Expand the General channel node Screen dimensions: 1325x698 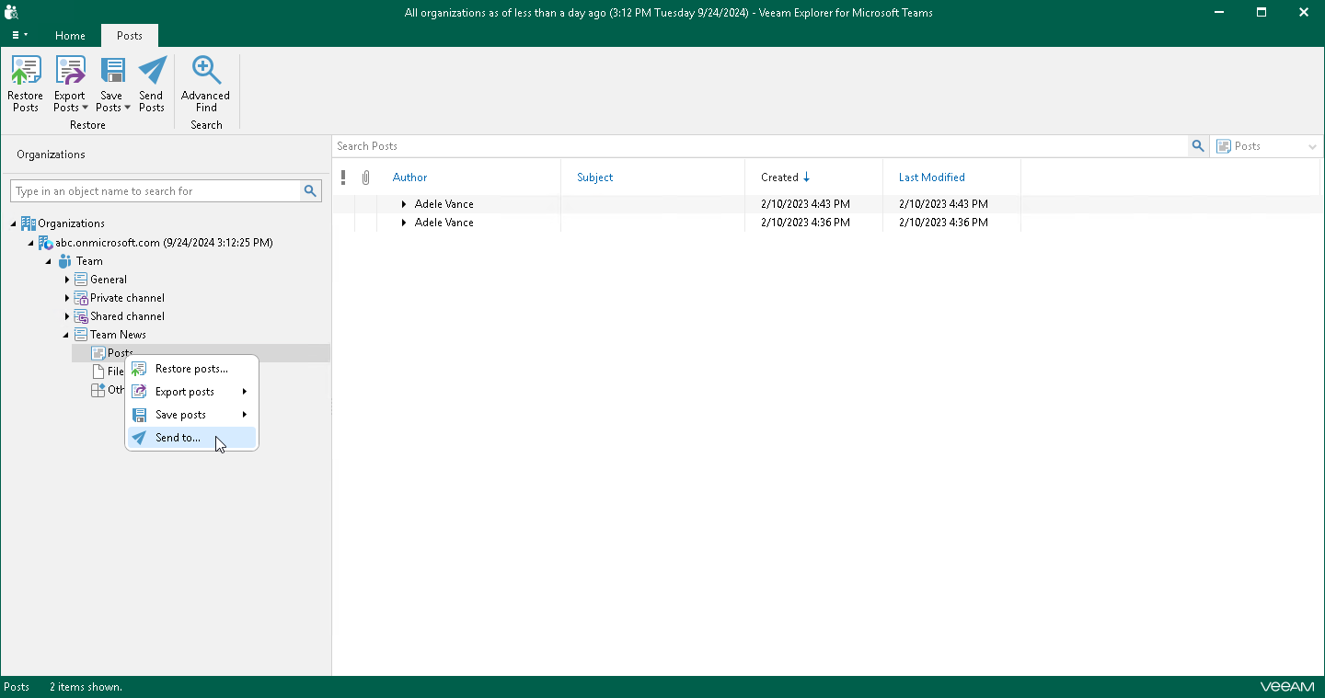67,280
